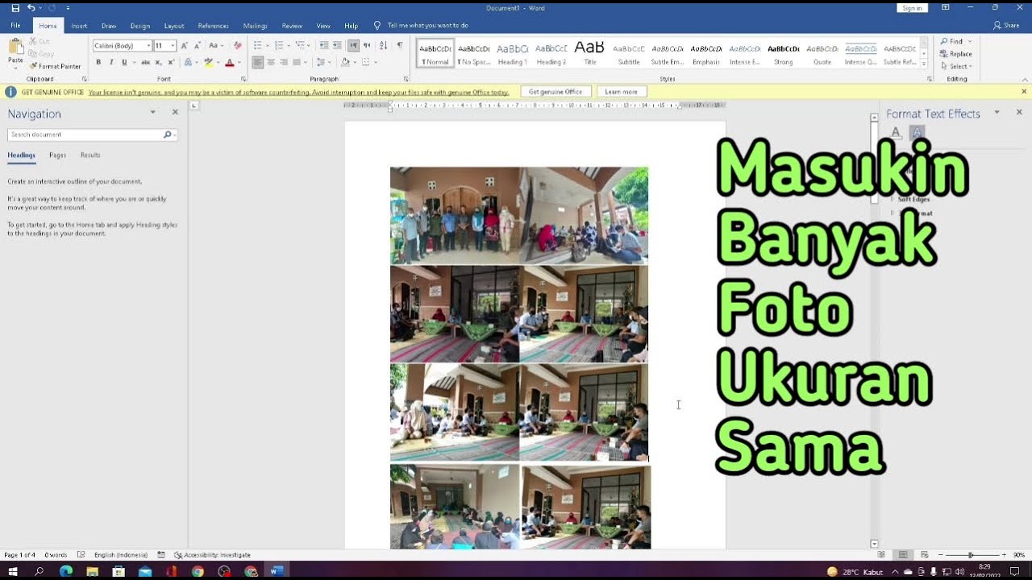Open the Chrome icon on taskbar

198,571
